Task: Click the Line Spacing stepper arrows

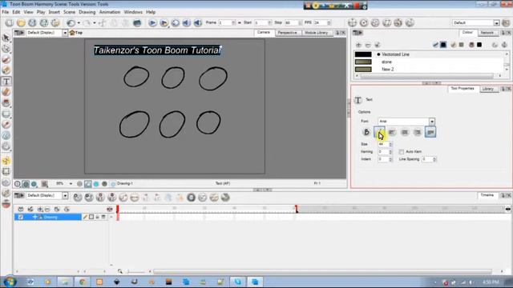Action: [434, 159]
